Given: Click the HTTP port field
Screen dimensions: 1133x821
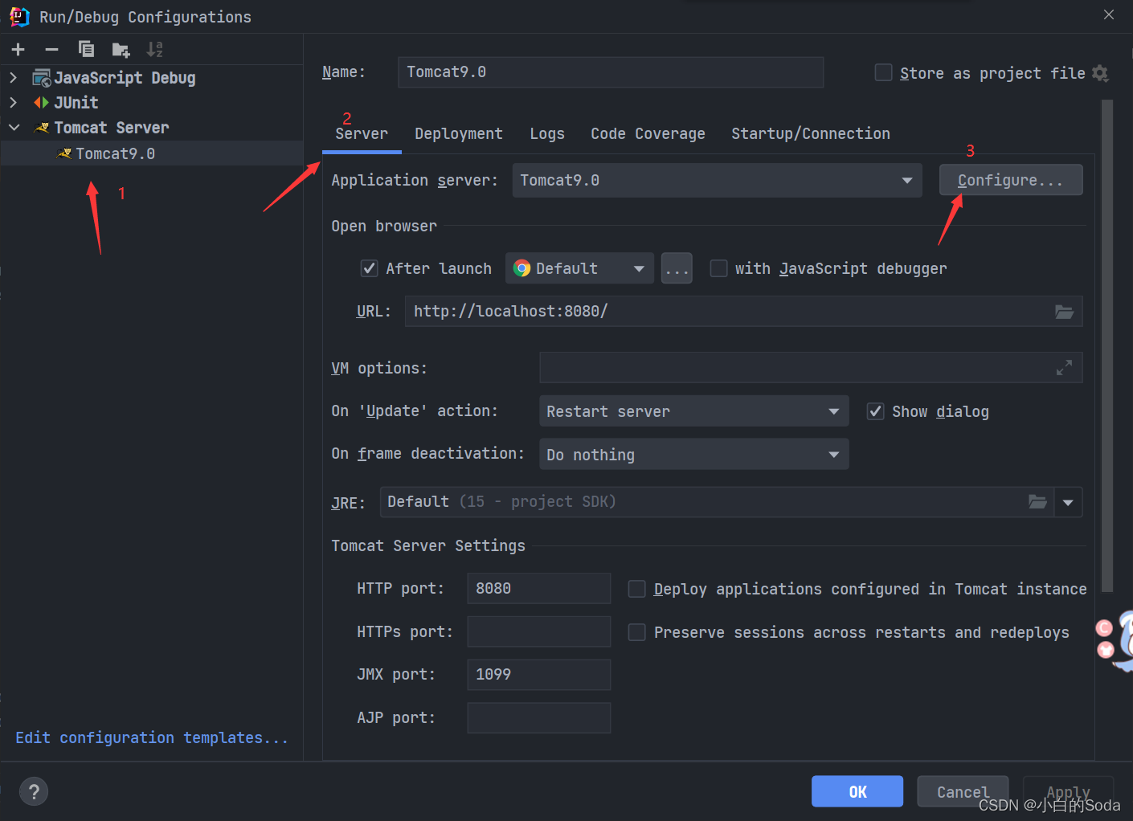Looking at the screenshot, I should point(539,589).
